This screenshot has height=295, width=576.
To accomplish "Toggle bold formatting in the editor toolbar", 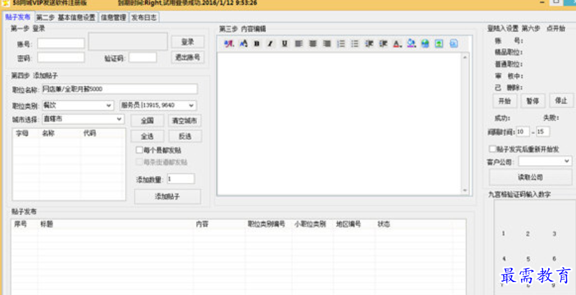I will click(x=257, y=44).
